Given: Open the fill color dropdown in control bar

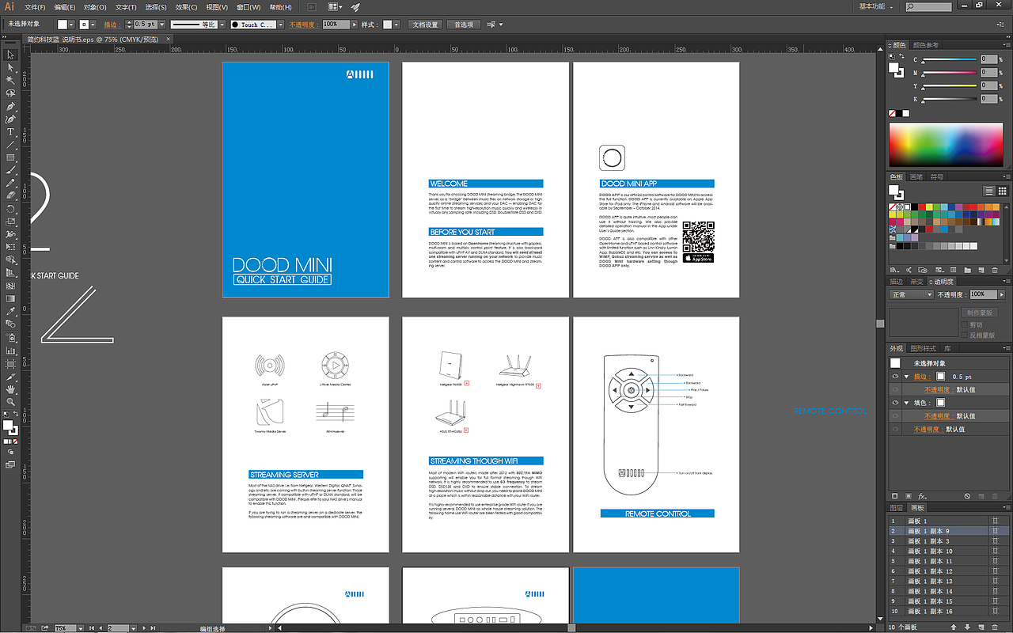Looking at the screenshot, I should coord(73,25).
